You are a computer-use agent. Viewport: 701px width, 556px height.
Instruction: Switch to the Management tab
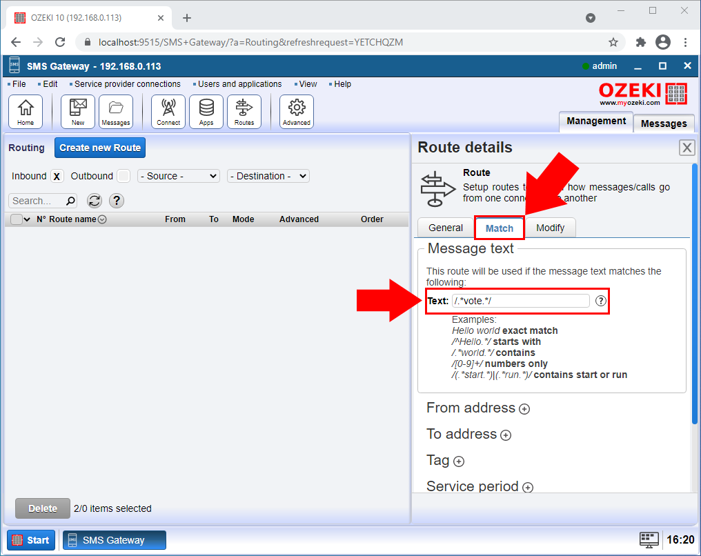(x=596, y=121)
